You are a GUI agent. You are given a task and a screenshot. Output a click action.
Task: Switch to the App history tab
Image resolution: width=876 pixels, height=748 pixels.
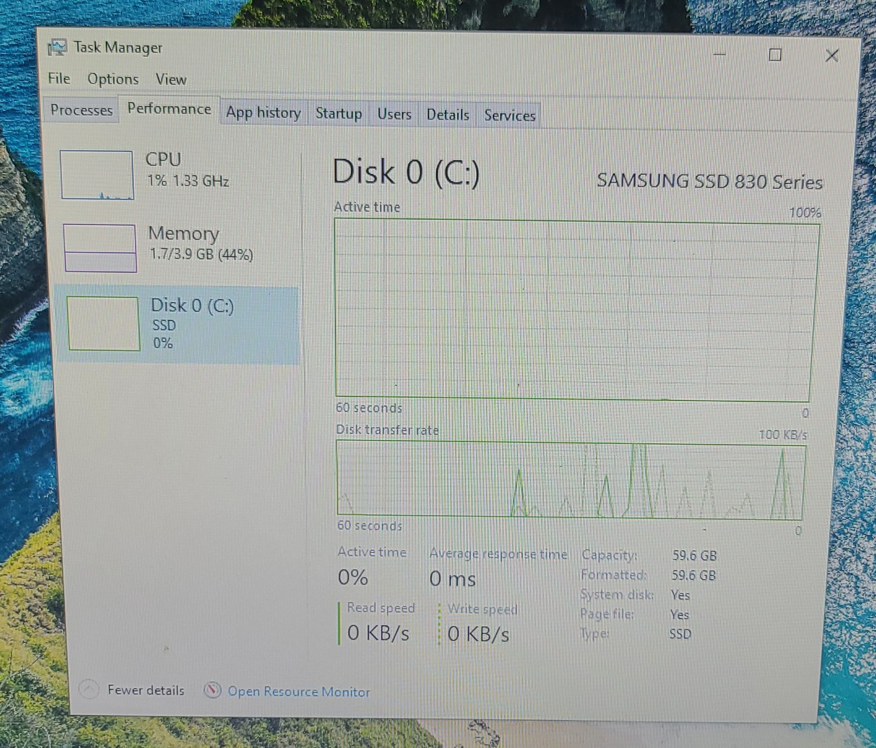coord(263,113)
